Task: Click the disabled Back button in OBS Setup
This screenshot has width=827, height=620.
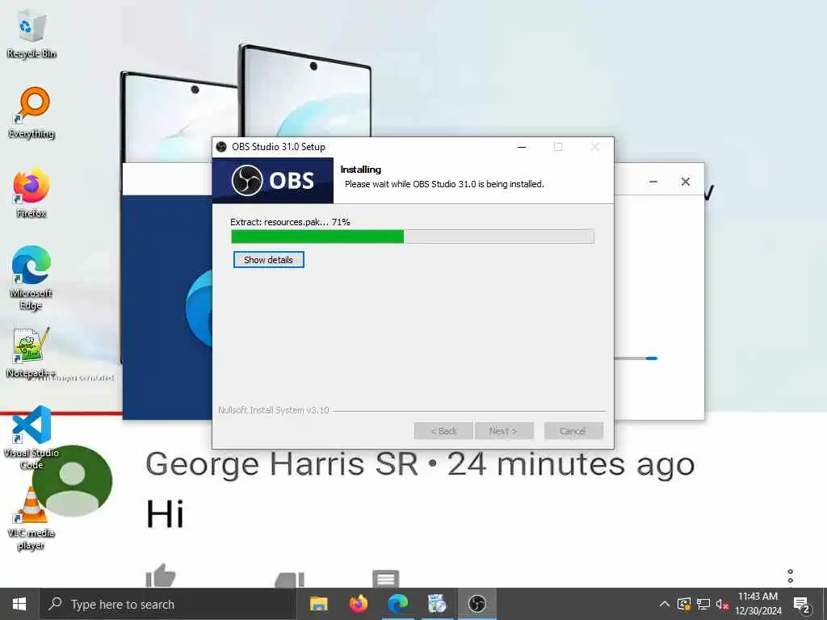Action: (443, 431)
